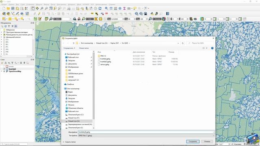Image resolution: width=260 pixels, height=146 pixels.
Task: Click the Save Project floppy icon in QGIS toolbar
Action: click(x=13, y=9)
